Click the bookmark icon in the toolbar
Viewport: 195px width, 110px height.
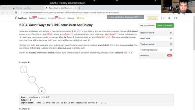(16, 13)
